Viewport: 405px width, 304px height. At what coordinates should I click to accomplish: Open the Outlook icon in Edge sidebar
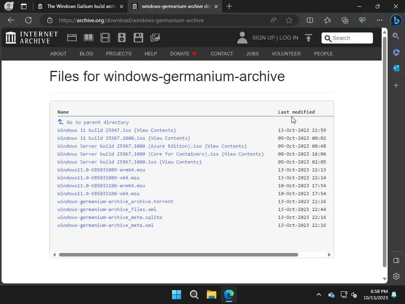[396, 68]
